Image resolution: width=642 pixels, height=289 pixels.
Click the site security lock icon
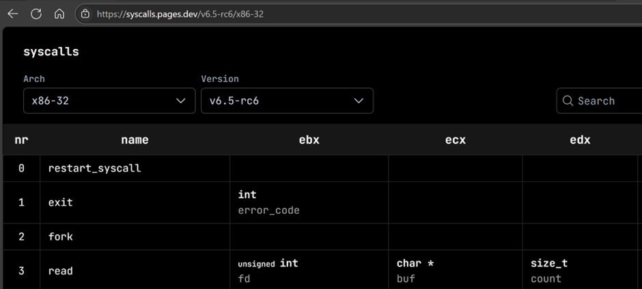85,14
